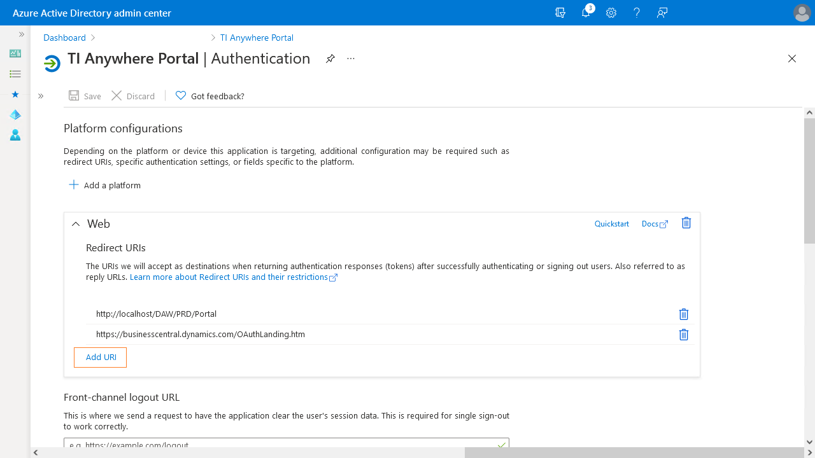Go to the Dashboard breadcrumb

pyautogui.click(x=64, y=38)
